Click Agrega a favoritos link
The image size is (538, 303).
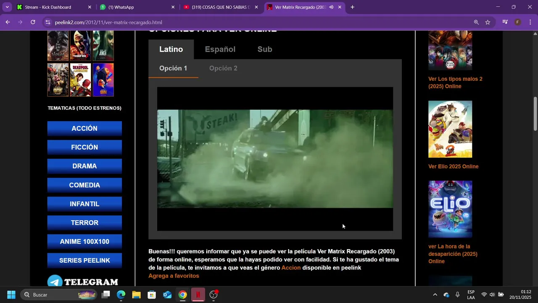(x=174, y=276)
